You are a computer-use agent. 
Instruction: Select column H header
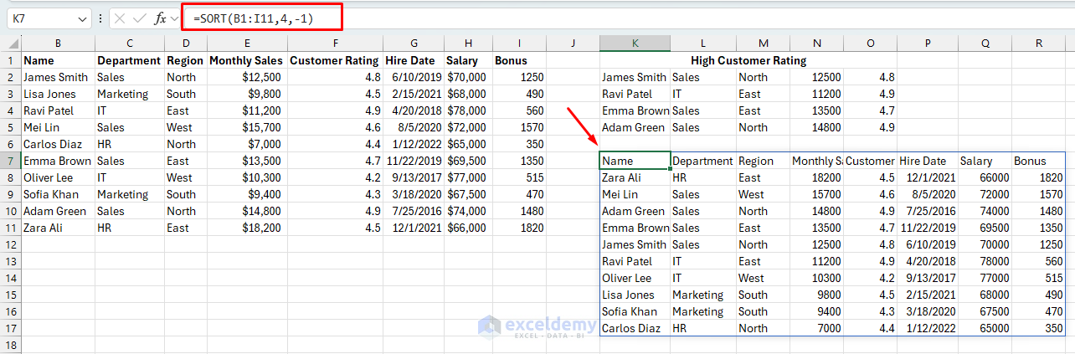pos(468,44)
